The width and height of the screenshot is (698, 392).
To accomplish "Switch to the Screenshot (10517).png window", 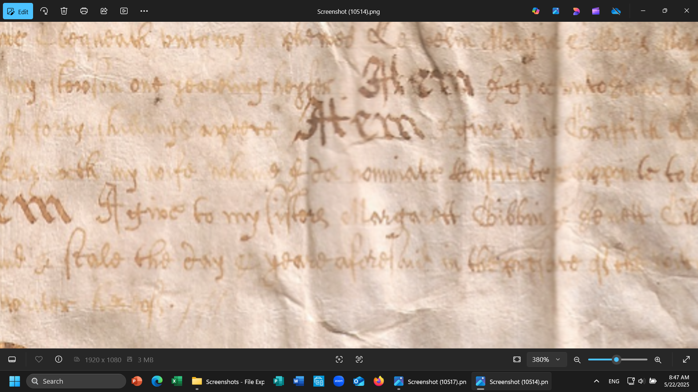I will click(430, 381).
